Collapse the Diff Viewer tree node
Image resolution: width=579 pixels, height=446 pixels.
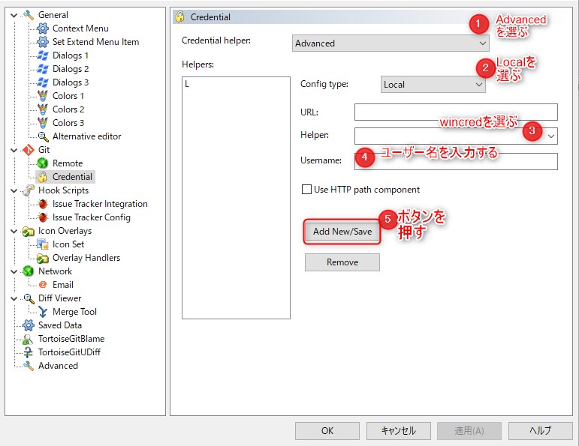(14, 299)
